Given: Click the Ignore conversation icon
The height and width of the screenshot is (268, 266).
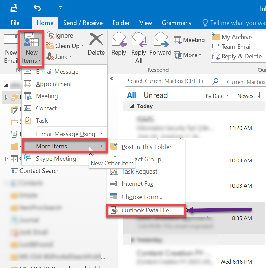Looking at the screenshot, I should tap(51, 35).
